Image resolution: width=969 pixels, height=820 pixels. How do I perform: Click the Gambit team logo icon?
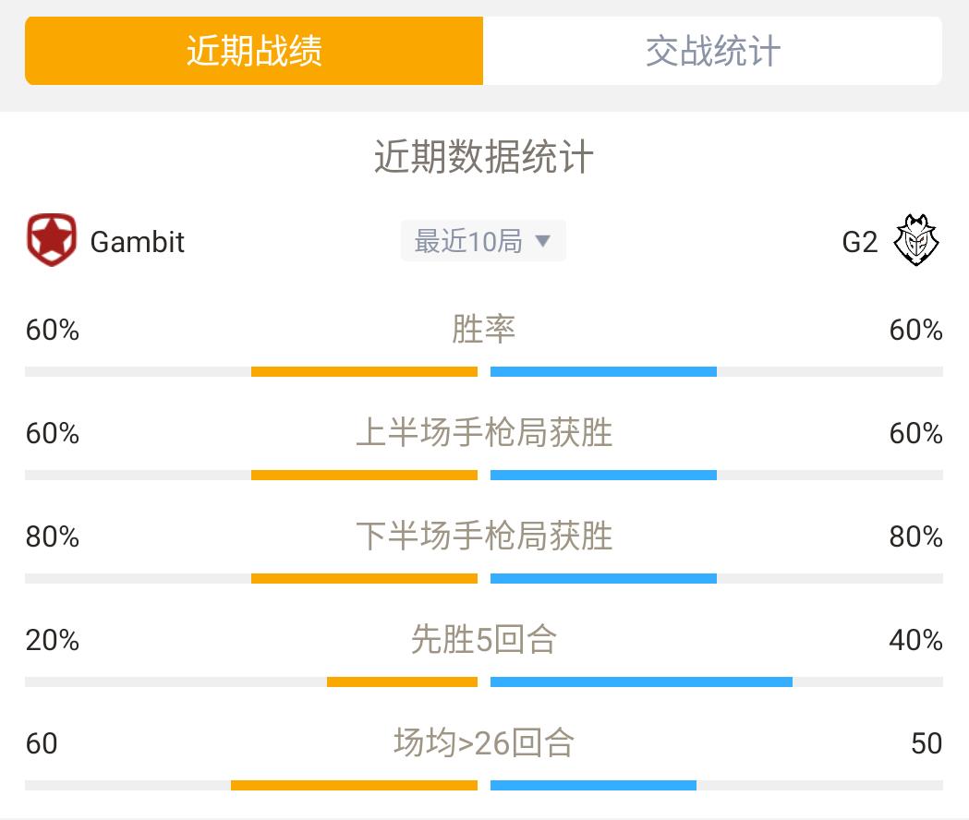pyautogui.click(x=52, y=240)
